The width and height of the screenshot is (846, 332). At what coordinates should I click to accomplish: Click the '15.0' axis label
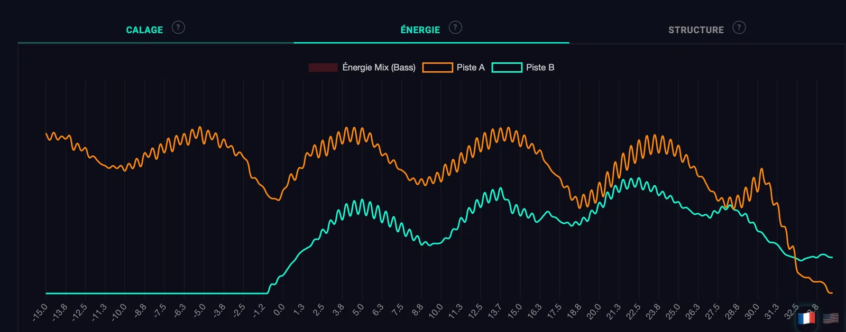tap(514, 311)
